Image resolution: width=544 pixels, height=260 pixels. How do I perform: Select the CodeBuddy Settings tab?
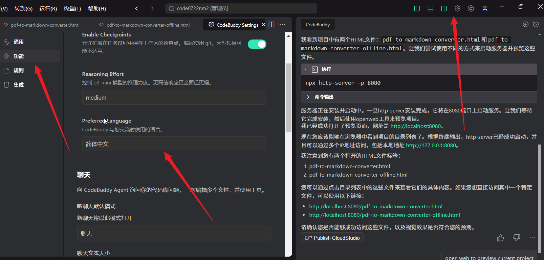click(234, 25)
